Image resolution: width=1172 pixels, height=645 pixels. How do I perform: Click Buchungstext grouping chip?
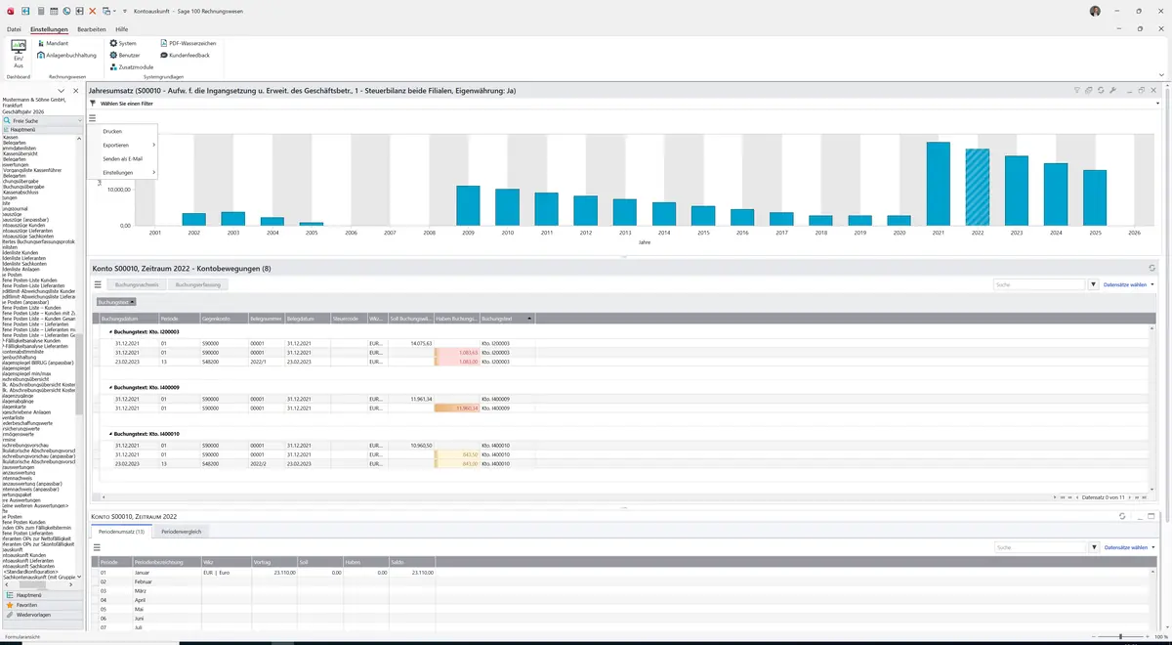(116, 302)
